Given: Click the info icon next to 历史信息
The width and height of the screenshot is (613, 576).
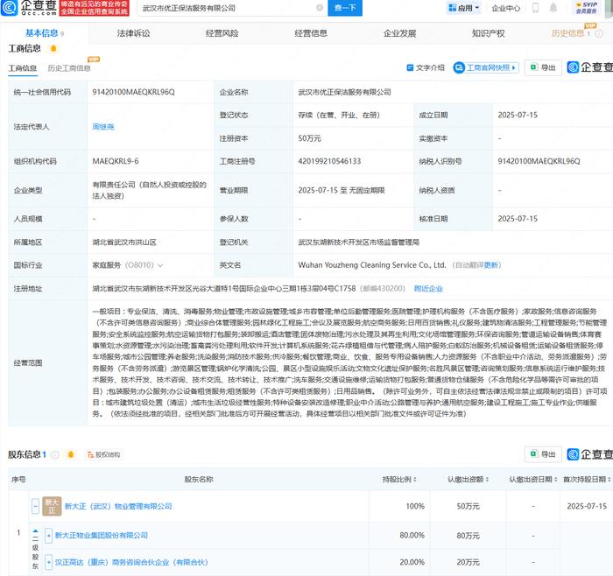Looking at the screenshot, I should [x=598, y=33].
